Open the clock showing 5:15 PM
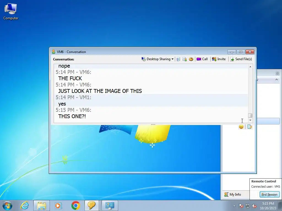The image size is (282, 211). pos(268,206)
